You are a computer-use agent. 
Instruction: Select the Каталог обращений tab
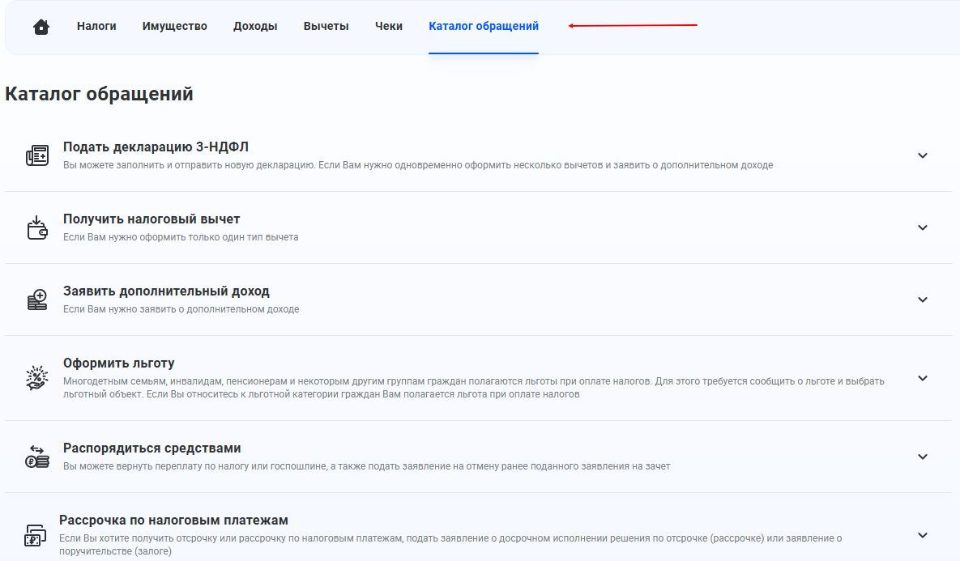[x=484, y=26]
